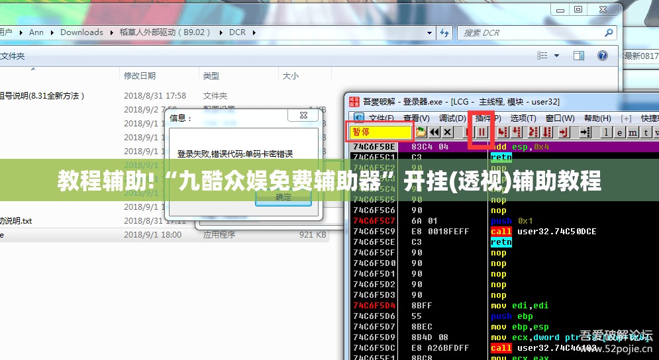Restart the program with the rewind icon
Image resolution: width=659 pixels, height=360 pixels.
[434, 132]
